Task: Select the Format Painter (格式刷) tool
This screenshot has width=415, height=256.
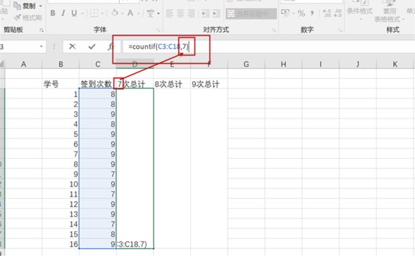Action: (x=28, y=17)
